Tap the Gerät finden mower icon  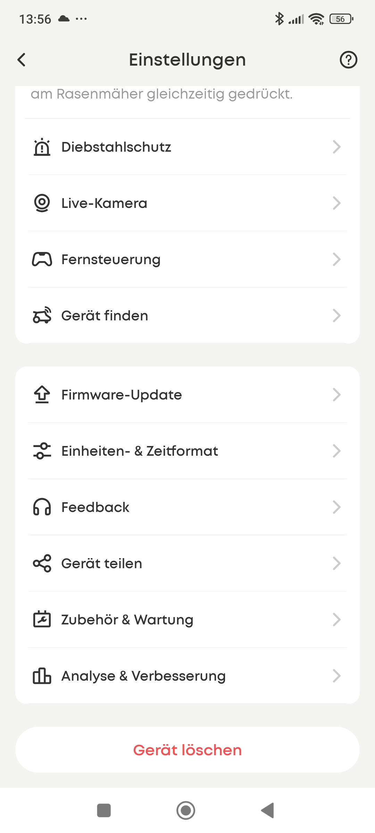(42, 315)
